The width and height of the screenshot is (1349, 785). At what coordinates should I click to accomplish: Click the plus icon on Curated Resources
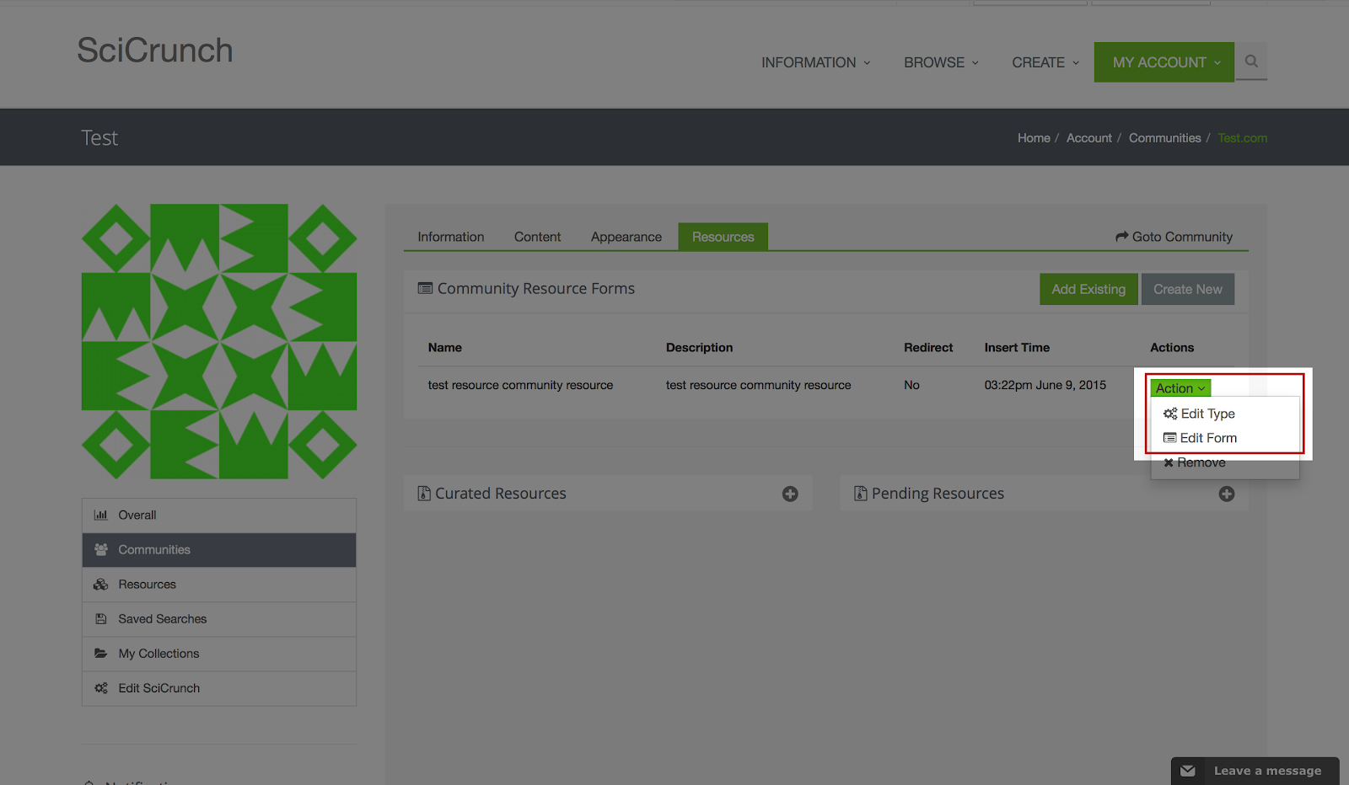790,494
